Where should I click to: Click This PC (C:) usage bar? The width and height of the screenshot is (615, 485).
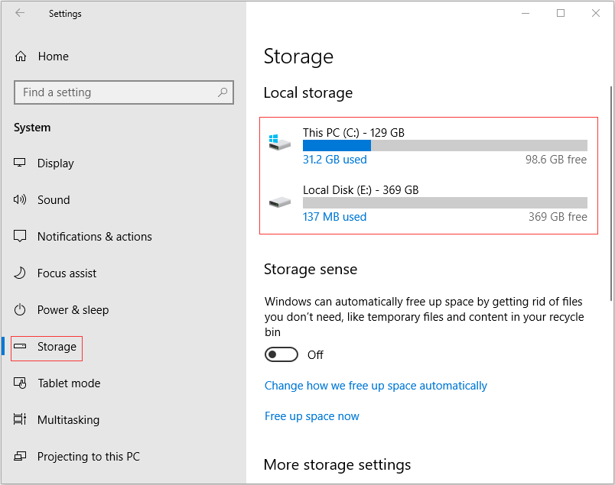[x=444, y=146]
